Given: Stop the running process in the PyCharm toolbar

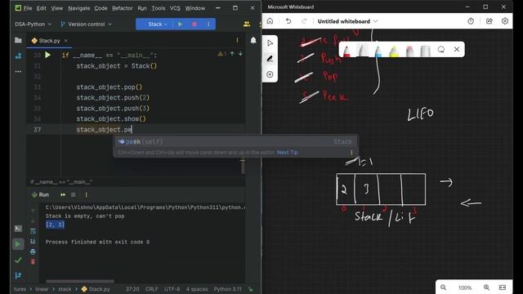Looking at the screenshot, I should pyautogui.click(x=194, y=24).
